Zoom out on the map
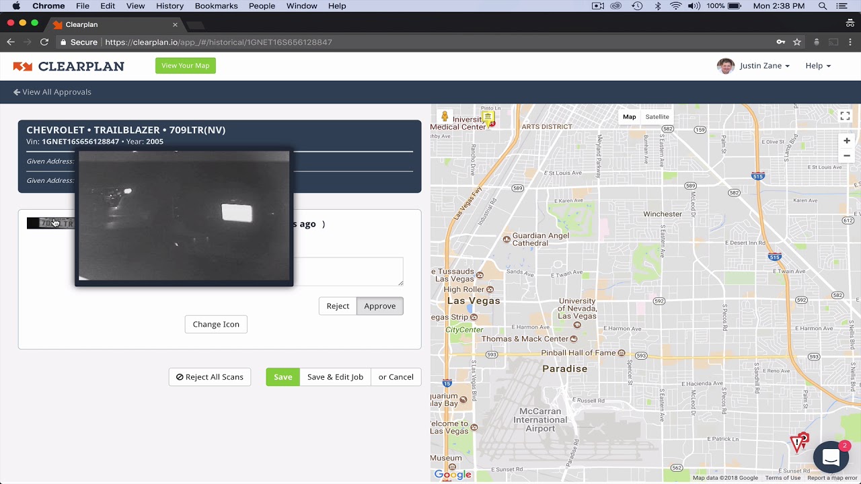The image size is (861, 484). (x=847, y=155)
